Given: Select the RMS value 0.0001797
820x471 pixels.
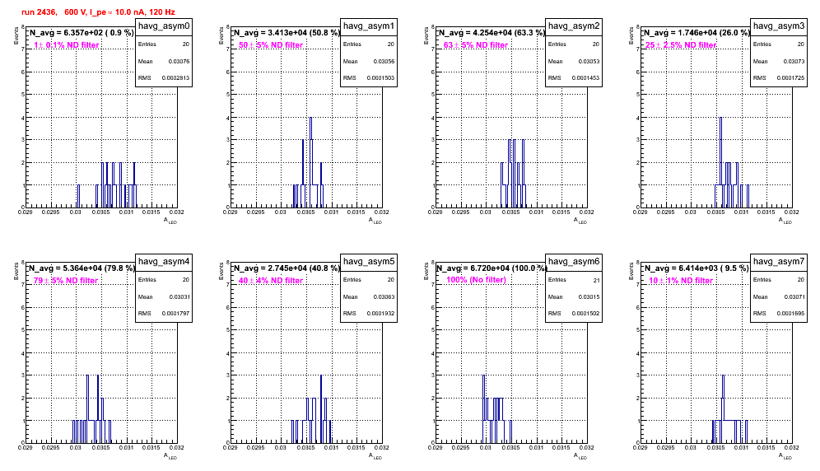Looking at the screenshot, I should point(175,314).
